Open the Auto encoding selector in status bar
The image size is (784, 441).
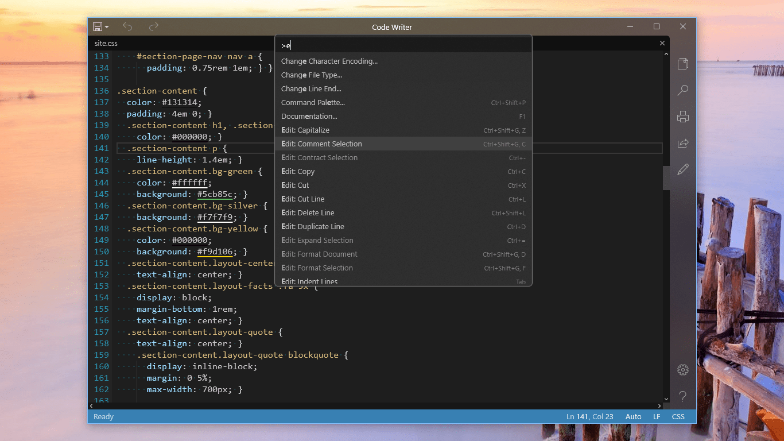[633, 416]
